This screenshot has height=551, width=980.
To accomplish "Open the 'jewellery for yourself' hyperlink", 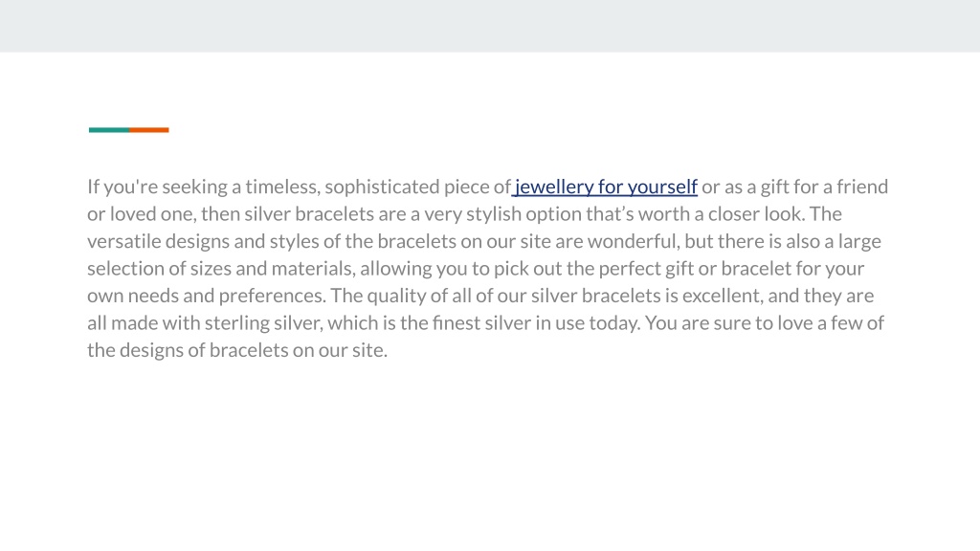I will [605, 187].
